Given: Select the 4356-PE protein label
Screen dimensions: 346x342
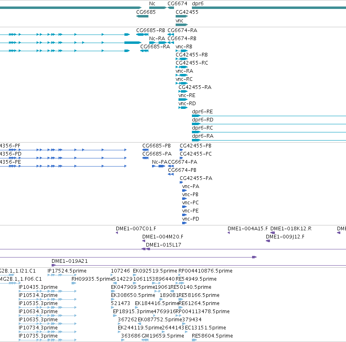Looking at the screenshot, I should point(11,162).
